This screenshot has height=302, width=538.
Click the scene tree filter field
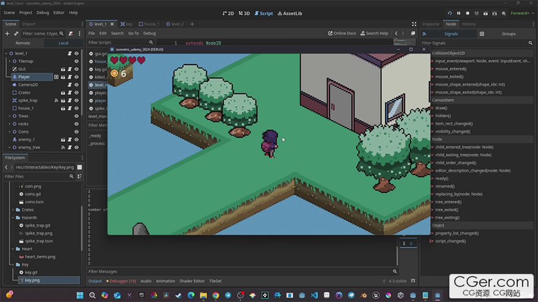(43, 34)
